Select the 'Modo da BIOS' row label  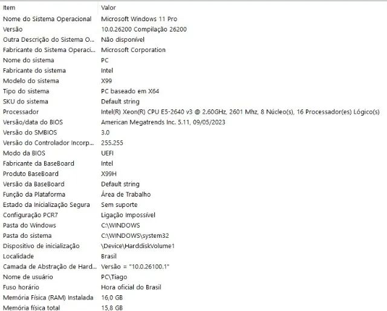[x=24, y=153]
